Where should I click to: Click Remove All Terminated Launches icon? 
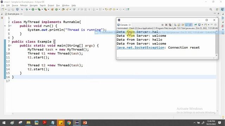tap(170, 25)
